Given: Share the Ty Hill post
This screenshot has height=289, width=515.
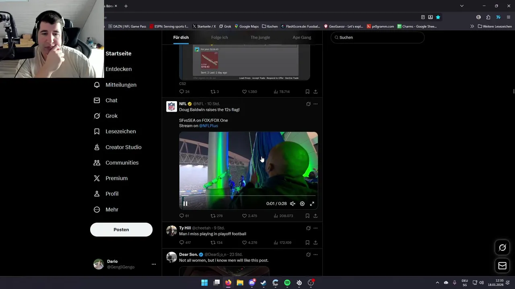Looking at the screenshot, I should (x=315, y=242).
